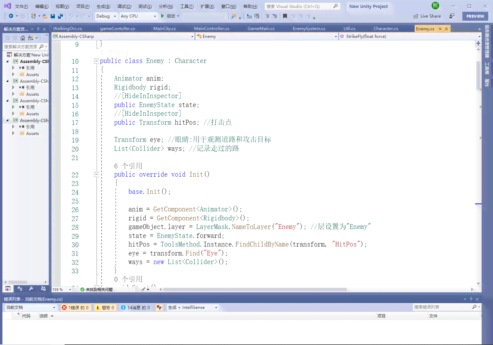Screen dimensions: 493x345
Task: Click the PREVIEW button
Action: click(475, 16)
